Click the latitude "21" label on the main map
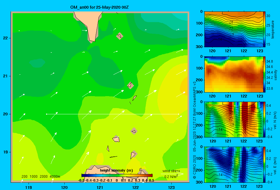Image resolution: width=280 pixels, height=190 pixels. (x=5, y=76)
